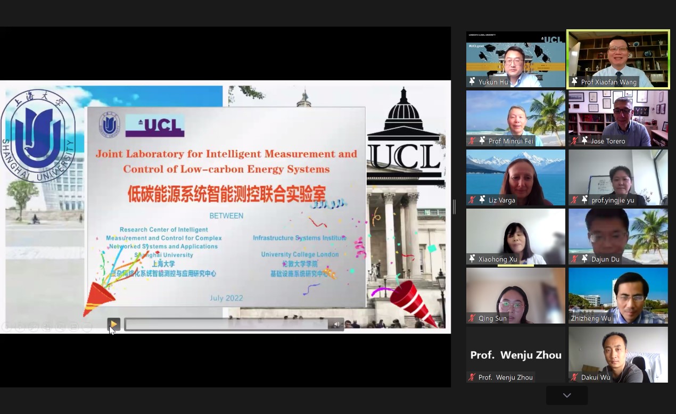The height and width of the screenshot is (414, 676).
Task: Click the pin icon beside Jose Torero
Action: point(584,141)
